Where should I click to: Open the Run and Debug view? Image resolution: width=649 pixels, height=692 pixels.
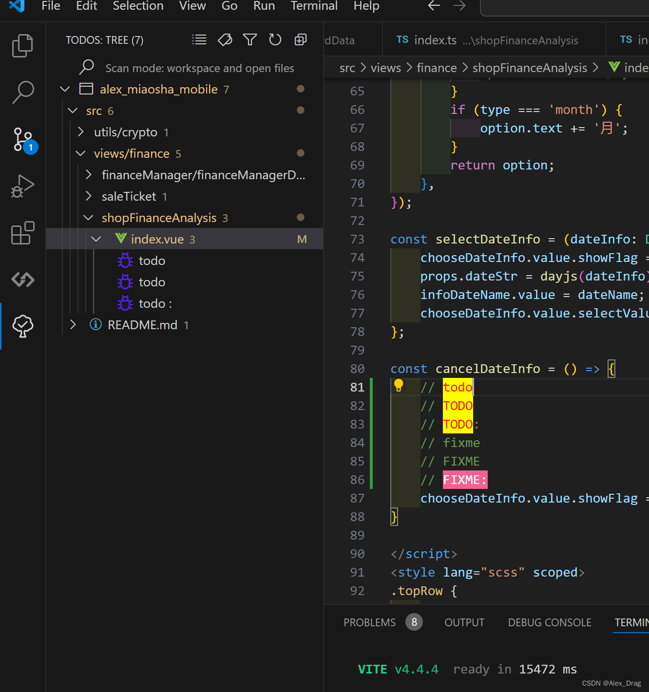[22, 186]
